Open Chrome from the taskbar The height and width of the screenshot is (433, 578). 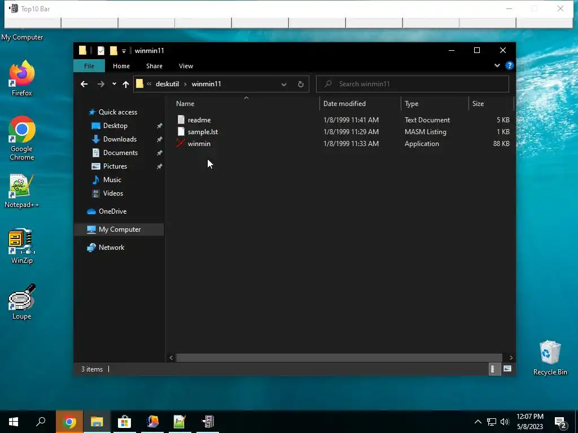[x=69, y=422]
